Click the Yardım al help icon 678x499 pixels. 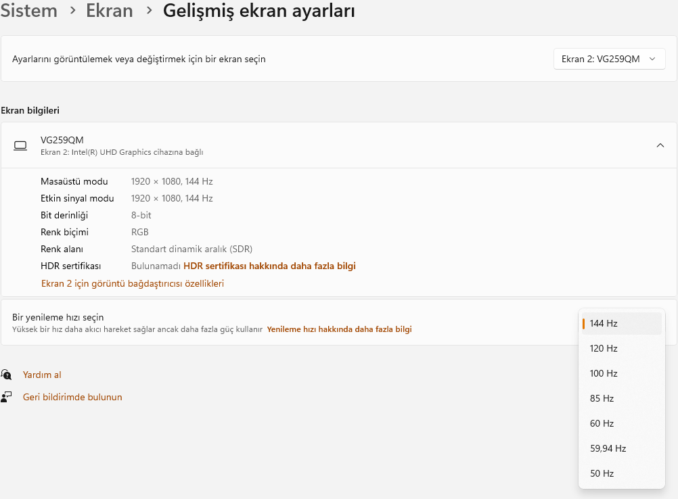point(7,374)
